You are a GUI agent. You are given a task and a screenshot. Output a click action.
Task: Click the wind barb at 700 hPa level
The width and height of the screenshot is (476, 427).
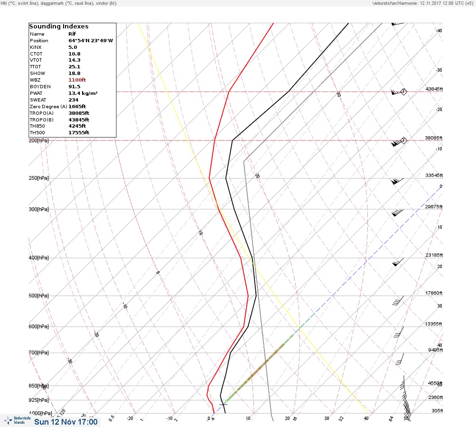[x=400, y=359]
